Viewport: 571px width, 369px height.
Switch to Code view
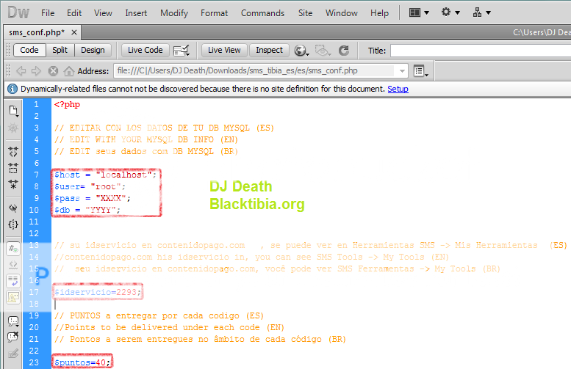tap(29, 50)
